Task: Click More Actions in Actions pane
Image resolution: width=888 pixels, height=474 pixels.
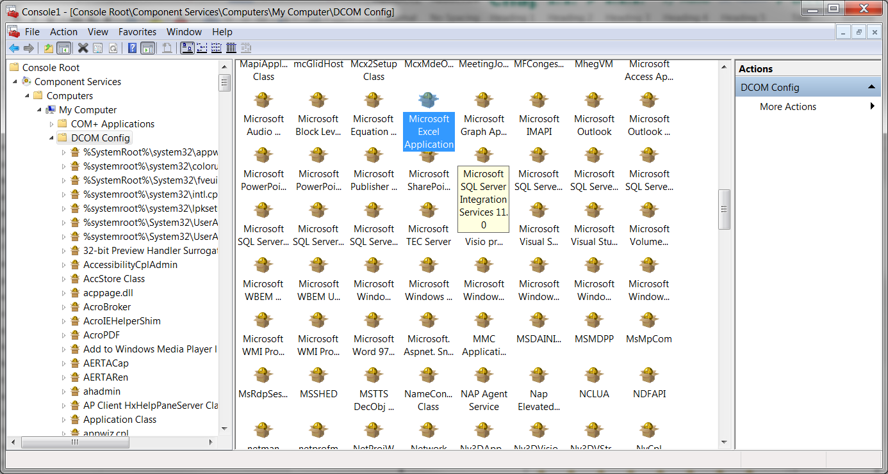Action: [x=788, y=107]
